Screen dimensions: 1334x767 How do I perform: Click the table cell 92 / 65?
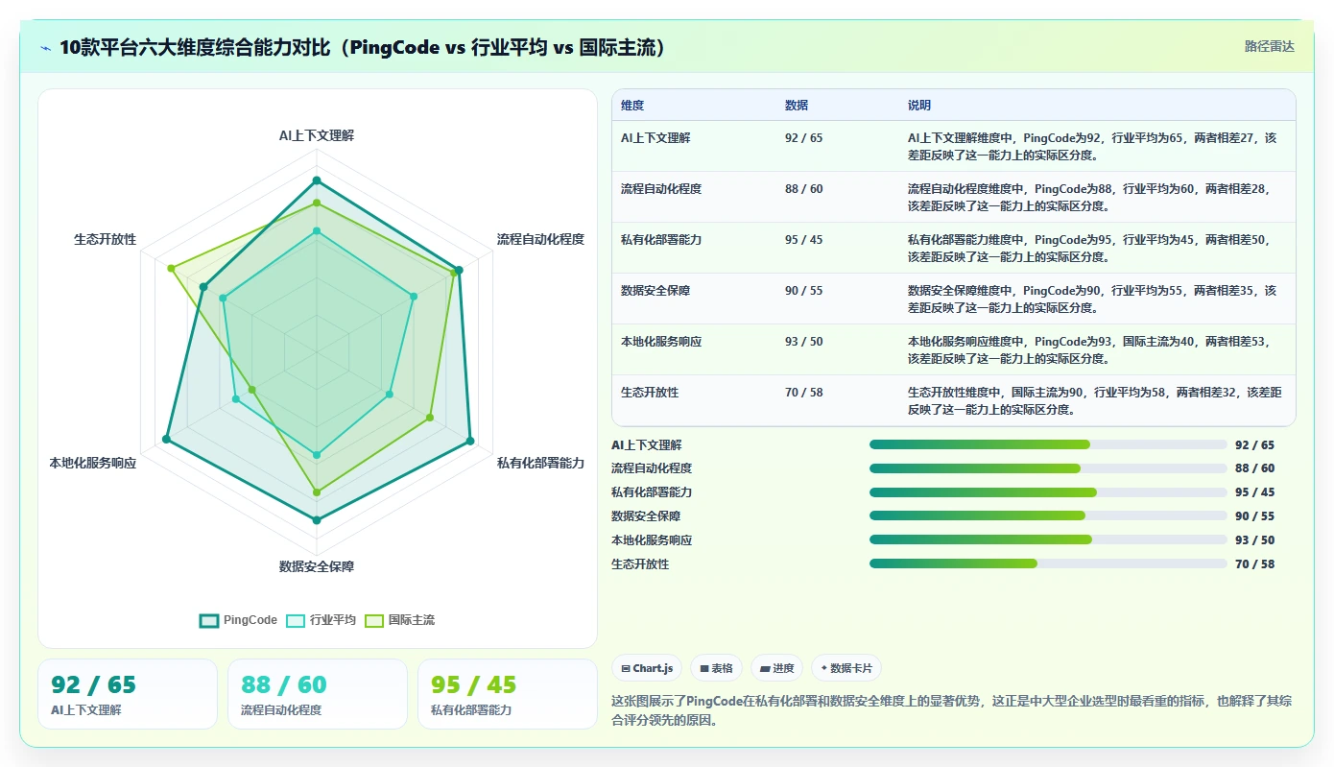click(803, 138)
